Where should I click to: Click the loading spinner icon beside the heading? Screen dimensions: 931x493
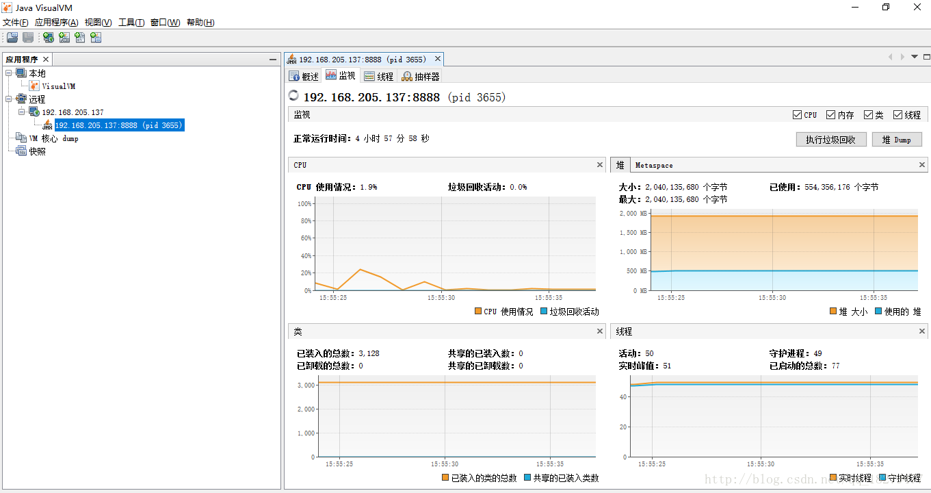click(294, 96)
